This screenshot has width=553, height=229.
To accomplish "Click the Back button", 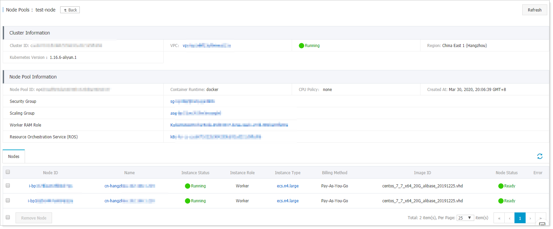I will [70, 10].
